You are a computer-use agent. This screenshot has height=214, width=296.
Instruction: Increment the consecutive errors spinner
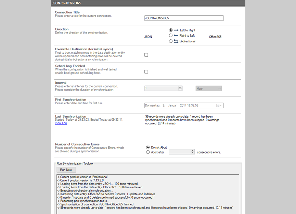pyautogui.click(x=192, y=151)
